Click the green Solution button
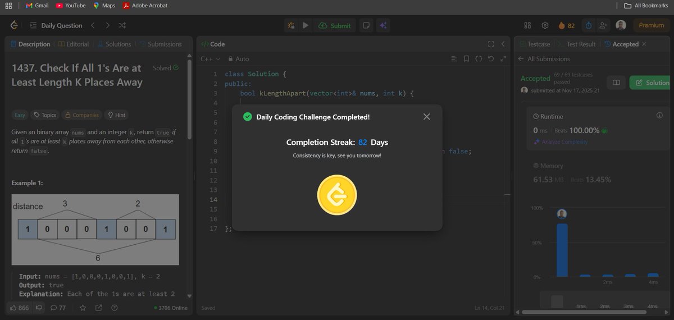 click(650, 83)
